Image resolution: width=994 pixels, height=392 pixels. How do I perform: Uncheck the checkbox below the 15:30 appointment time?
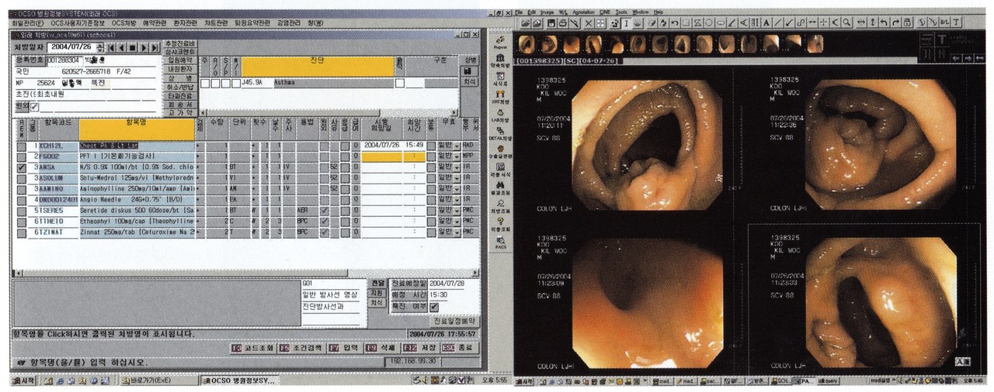434,307
